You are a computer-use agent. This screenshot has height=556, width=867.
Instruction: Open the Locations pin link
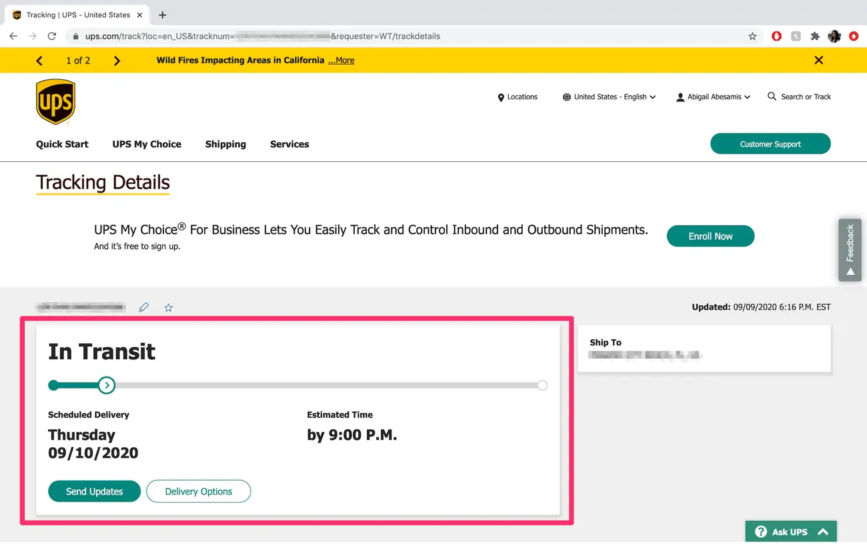pyautogui.click(x=518, y=97)
